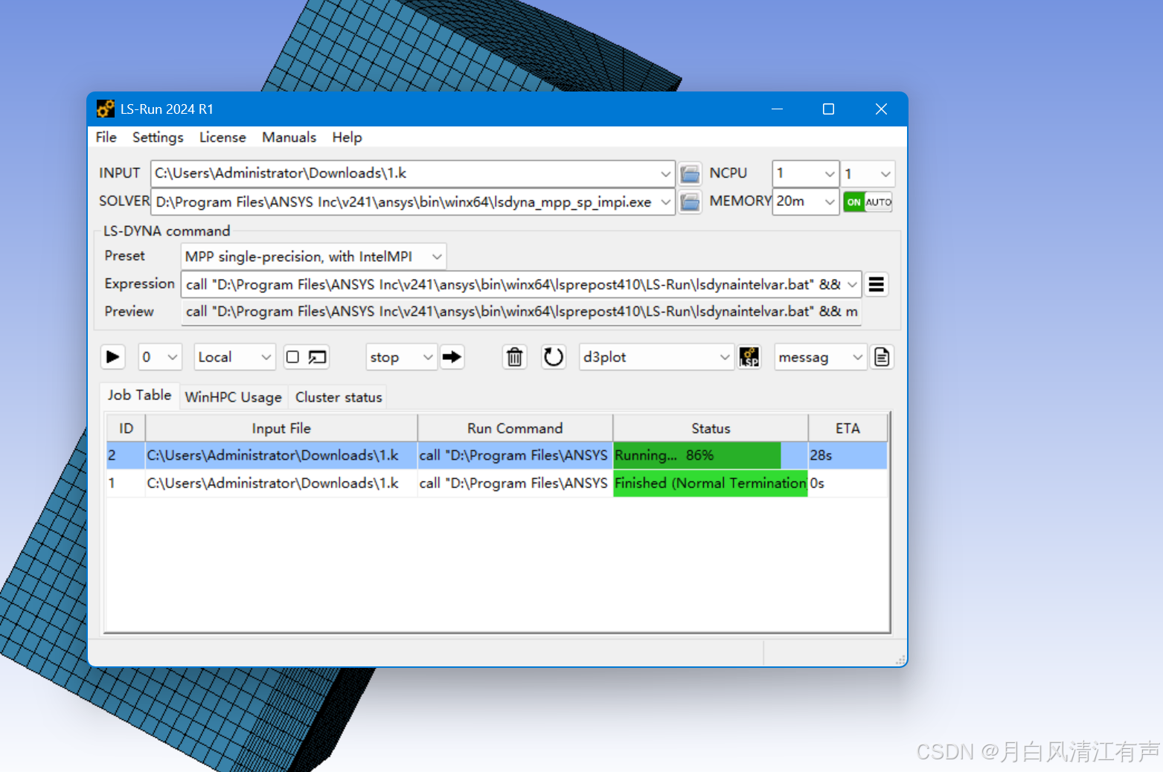Image resolution: width=1163 pixels, height=772 pixels.
Task: Select the job row with ID 1
Action: coord(497,483)
